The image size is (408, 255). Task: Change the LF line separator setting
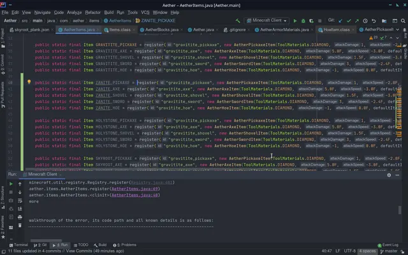click(338, 251)
